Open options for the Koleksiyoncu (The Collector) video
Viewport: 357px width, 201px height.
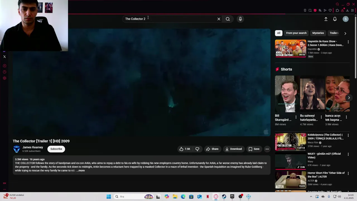(348, 135)
